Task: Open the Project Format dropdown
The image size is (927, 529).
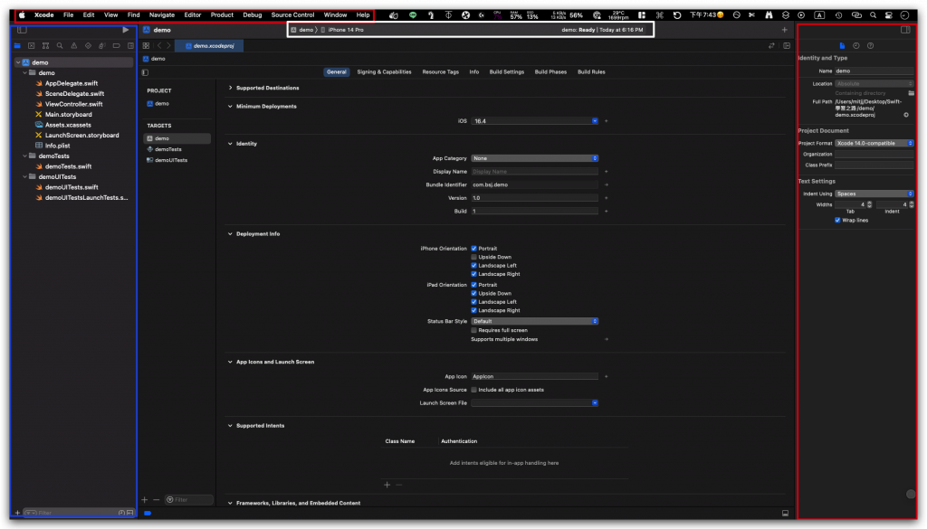Action: click(x=874, y=143)
